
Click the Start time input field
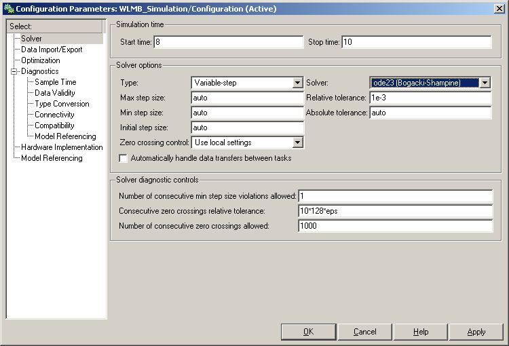click(x=230, y=42)
